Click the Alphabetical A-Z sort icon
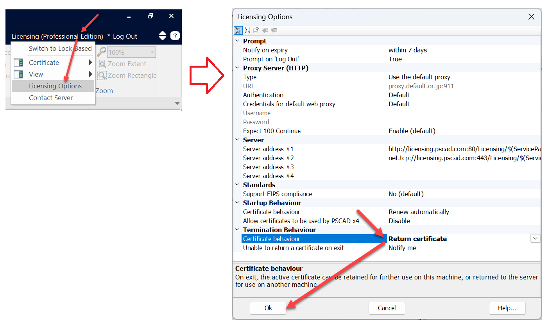Image resolution: width=548 pixels, height=324 pixels. pos(247,30)
